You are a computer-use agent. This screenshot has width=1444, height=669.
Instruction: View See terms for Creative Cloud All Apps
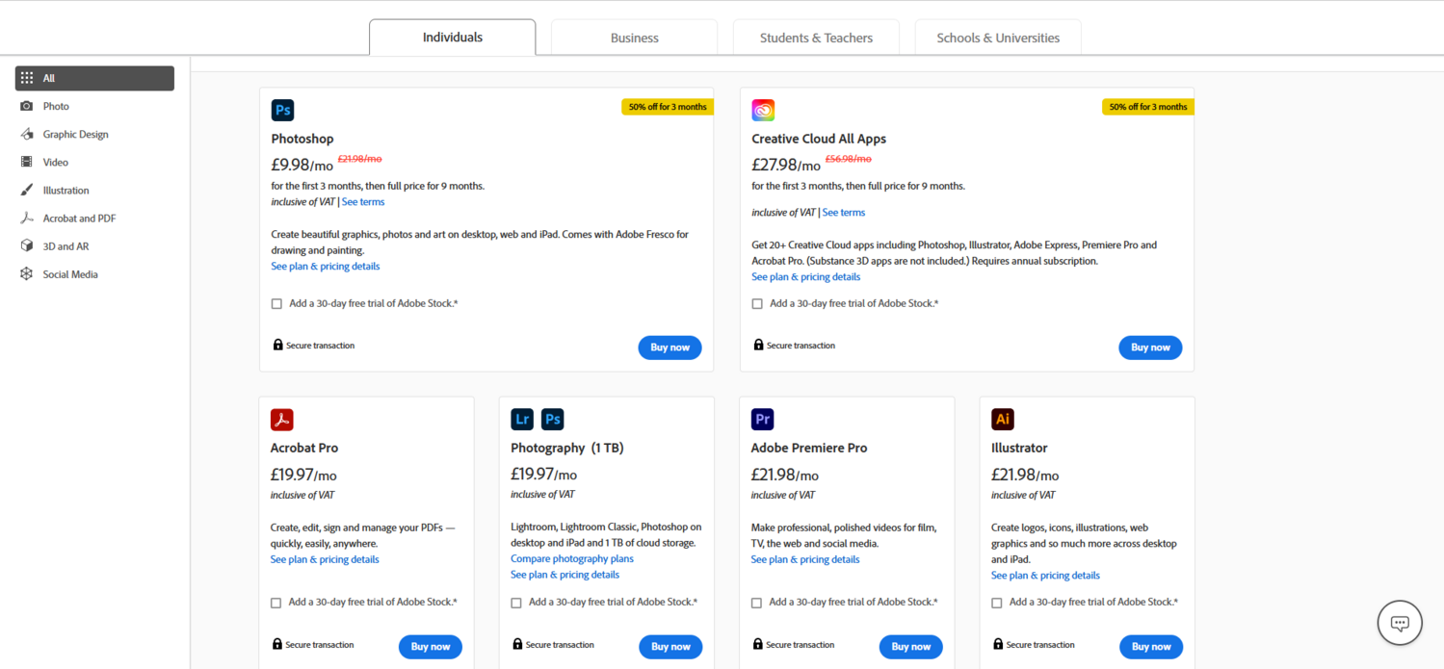click(844, 212)
